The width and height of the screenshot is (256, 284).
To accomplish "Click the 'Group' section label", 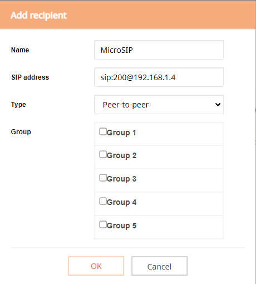I will [21, 132].
